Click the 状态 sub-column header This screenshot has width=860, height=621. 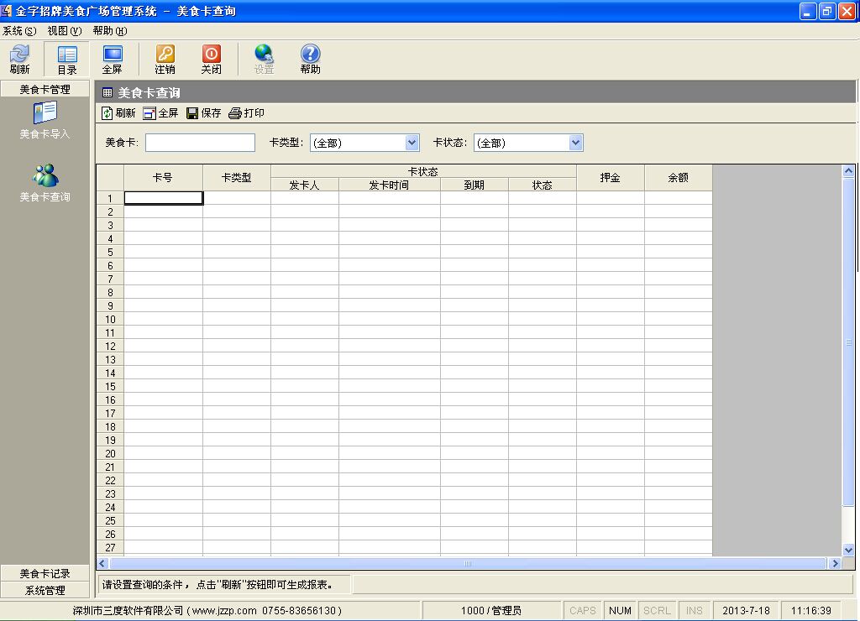coord(542,185)
